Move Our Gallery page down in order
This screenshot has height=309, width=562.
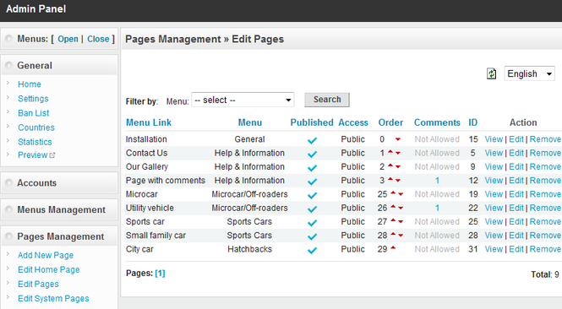coord(398,167)
